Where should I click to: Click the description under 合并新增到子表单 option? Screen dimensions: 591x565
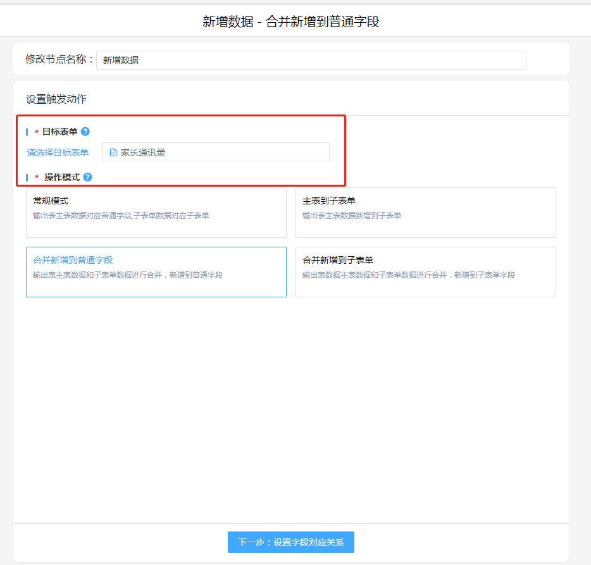[408, 275]
